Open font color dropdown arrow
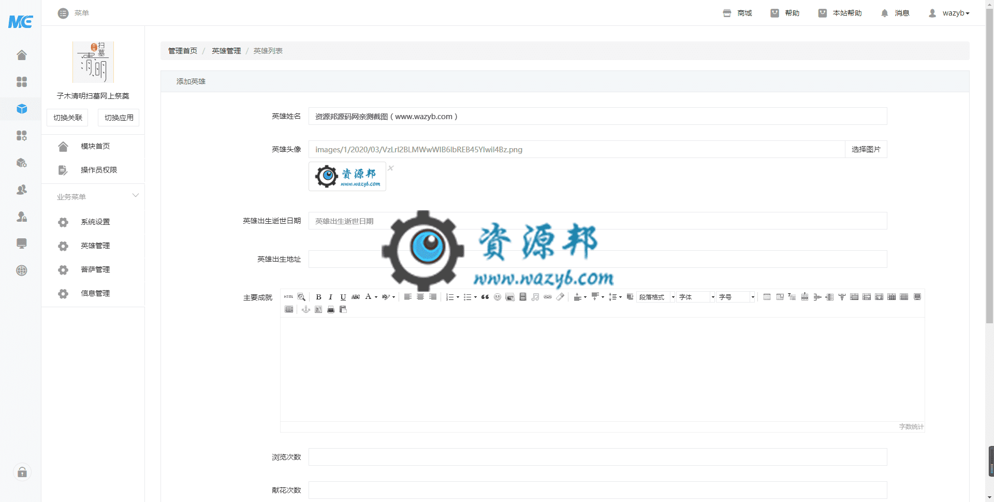This screenshot has height=502, width=994. (x=376, y=297)
